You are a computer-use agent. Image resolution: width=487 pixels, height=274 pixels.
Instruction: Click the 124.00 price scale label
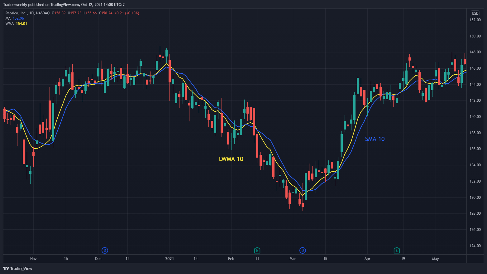coord(475,246)
